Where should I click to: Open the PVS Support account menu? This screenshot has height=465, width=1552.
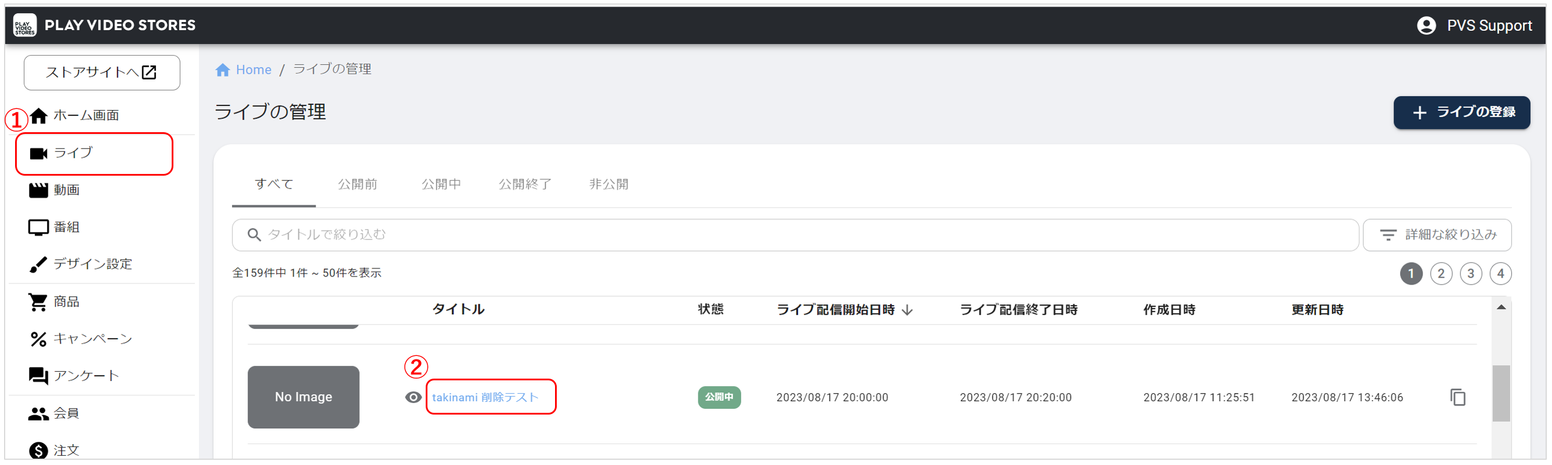[1474, 26]
